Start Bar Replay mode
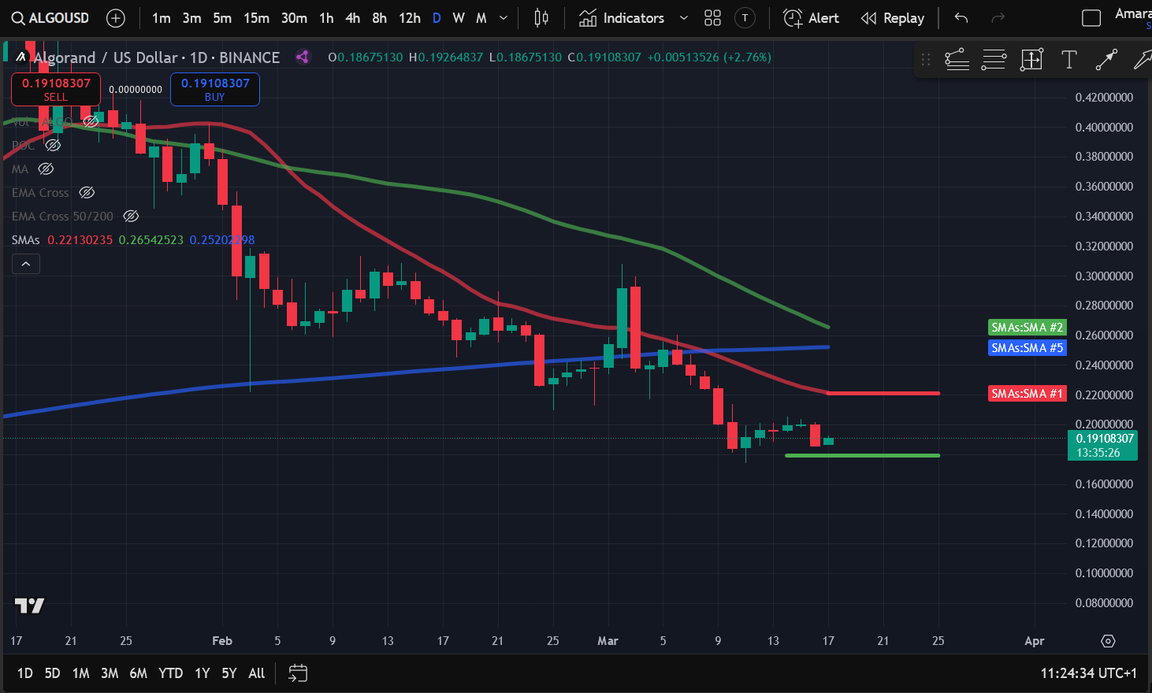The image size is (1152, 693). (x=893, y=18)
